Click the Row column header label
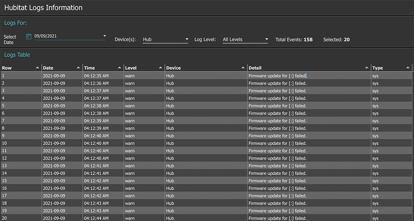Screen dimensions: 414x221 click(7, 68)
